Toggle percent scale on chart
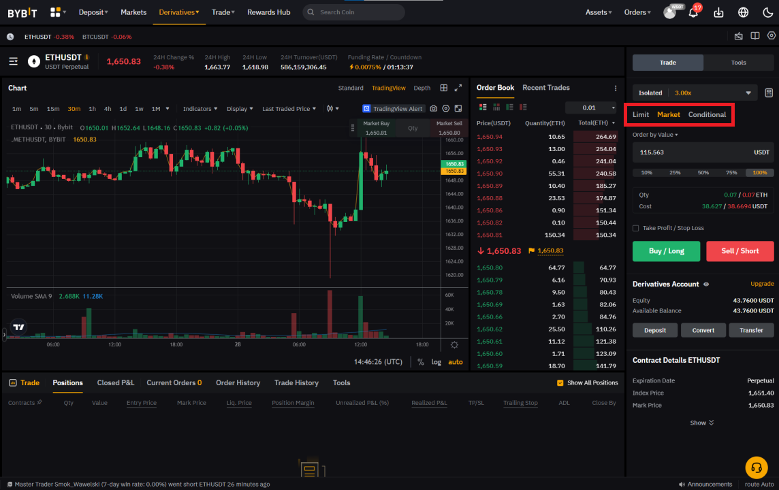This screenshot has height=490, width=779. pos(421,362)
